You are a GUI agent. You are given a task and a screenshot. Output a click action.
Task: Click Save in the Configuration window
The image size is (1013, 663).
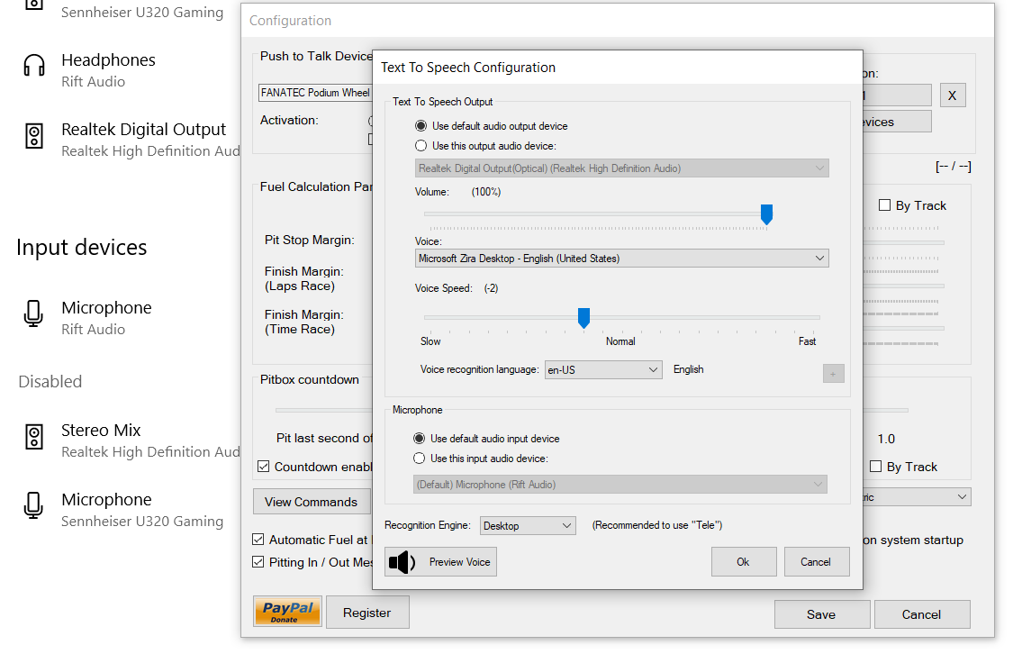click(x=822, y=614)
